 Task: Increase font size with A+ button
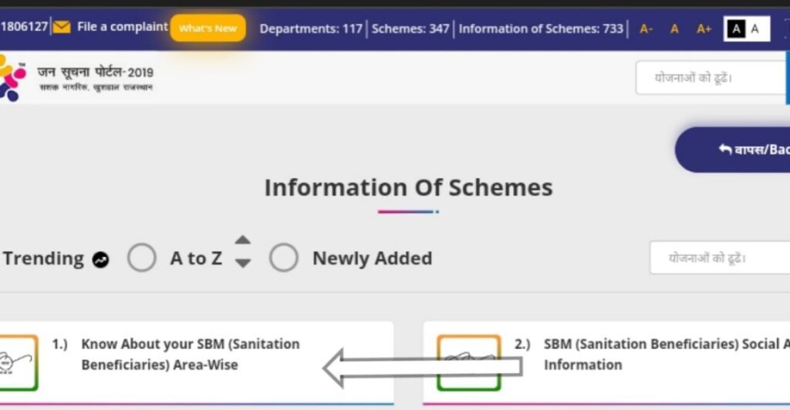coord(704,29)
